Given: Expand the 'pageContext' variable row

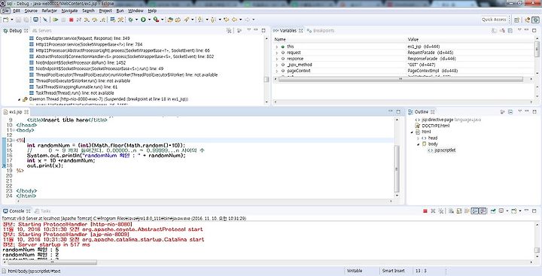Looking at the screenshot, I should click(x=277, y=71).
